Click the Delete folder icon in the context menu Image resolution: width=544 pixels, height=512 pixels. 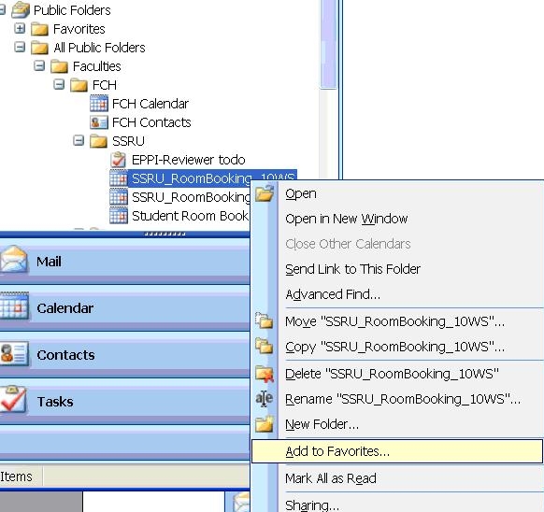[x=265, y=374]
